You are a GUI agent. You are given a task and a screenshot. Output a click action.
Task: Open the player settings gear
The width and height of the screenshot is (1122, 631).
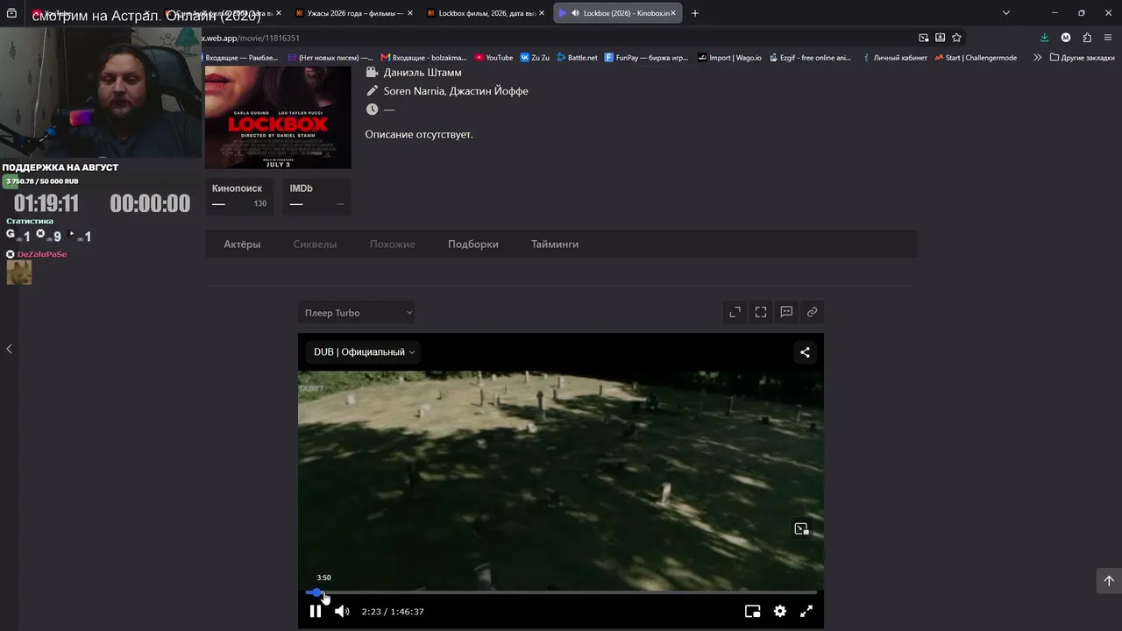pyautogui.click(x=780, y=612)
